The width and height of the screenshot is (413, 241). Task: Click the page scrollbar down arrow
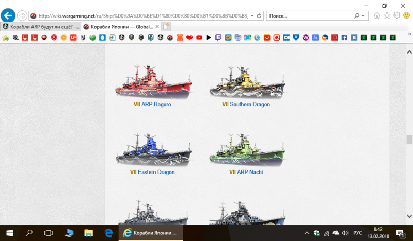(409, 216)
